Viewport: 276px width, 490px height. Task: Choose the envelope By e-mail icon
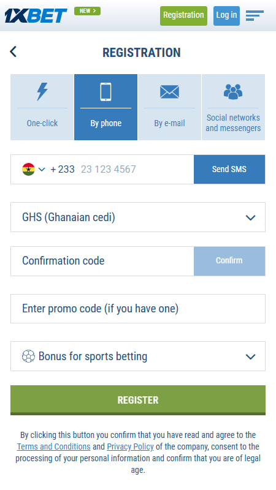point(170,92)
